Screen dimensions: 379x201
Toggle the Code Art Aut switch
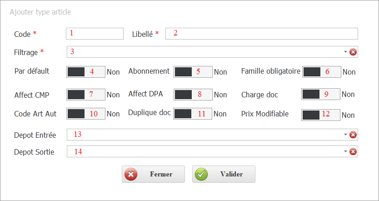(86, 114)
